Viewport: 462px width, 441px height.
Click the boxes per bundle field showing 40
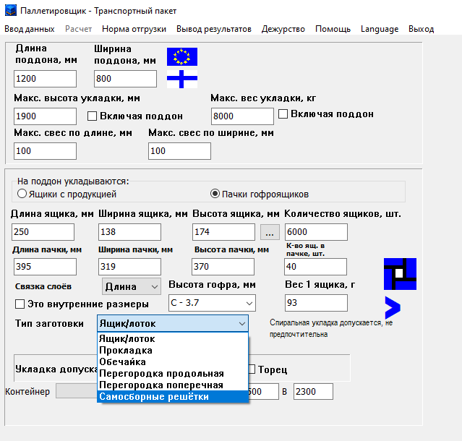[x=315, y=267]
